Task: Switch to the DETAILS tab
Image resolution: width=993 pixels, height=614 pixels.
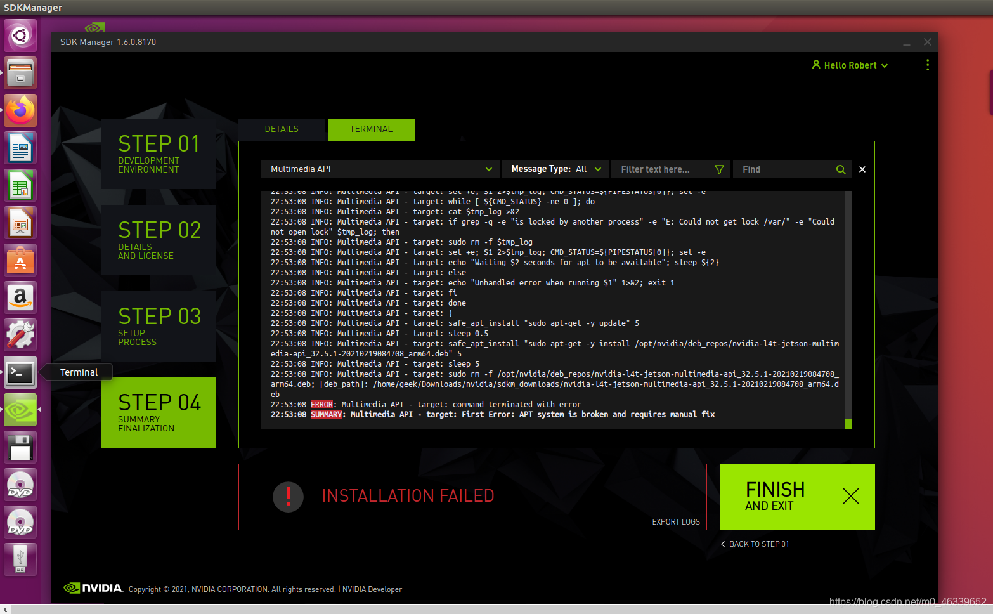Action: point(282,129)
